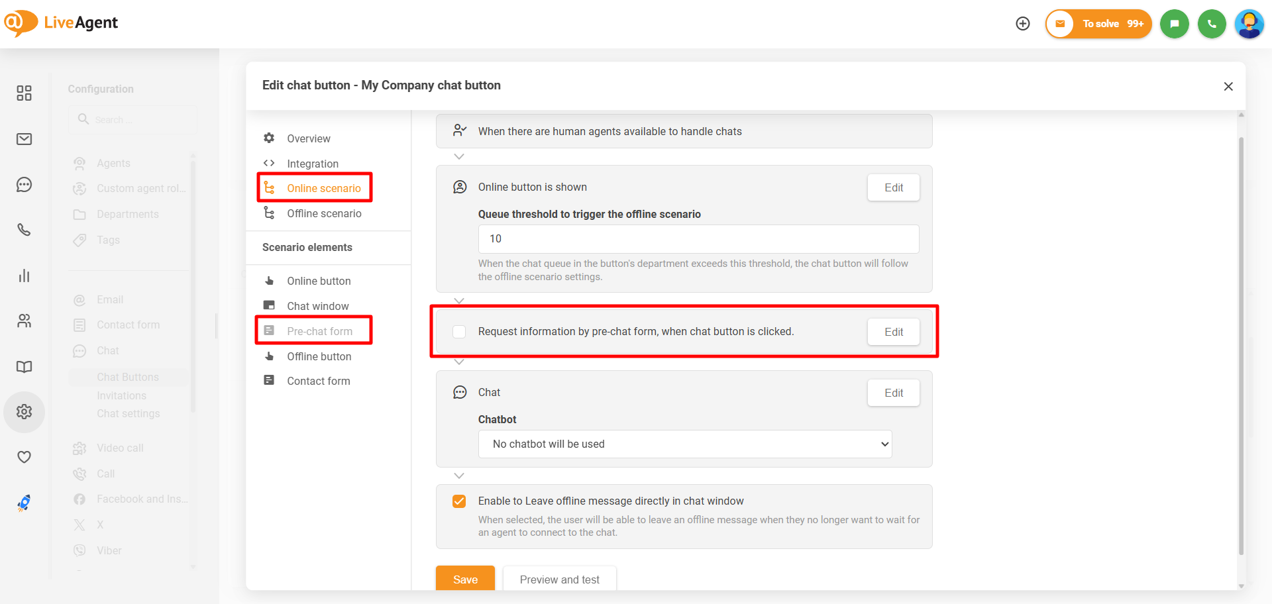Select the Contact form scenario element
The image size is (1272, 604).
tap(318, 381)
